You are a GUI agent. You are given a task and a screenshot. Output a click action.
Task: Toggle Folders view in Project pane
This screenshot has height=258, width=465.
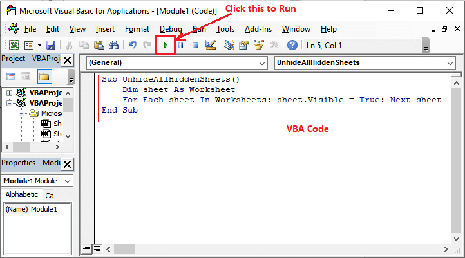44,77
